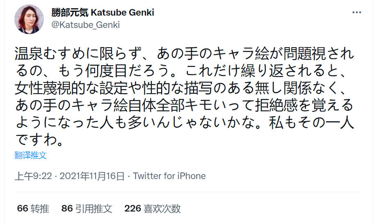Open the Twitter for iPhone source link
The image size is (381, 223).
point(169,176)
